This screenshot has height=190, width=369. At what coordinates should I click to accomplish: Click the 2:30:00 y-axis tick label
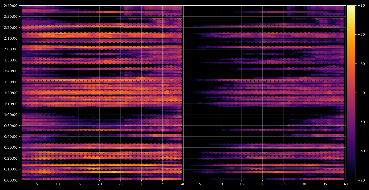click(11, 16)
